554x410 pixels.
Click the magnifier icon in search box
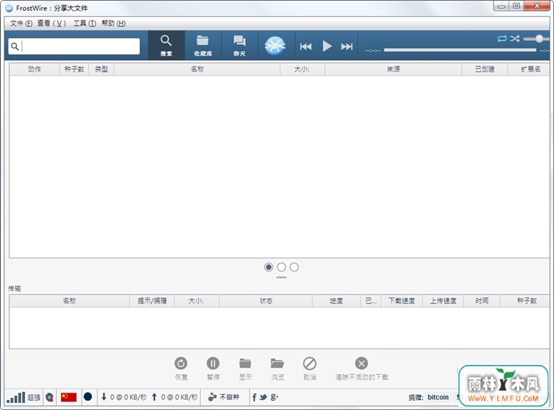pyautogui.click(x=15, y=46)
